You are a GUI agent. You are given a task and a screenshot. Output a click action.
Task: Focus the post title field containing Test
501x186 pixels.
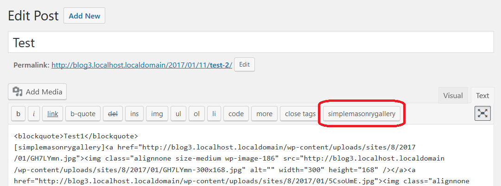(251, 42)
